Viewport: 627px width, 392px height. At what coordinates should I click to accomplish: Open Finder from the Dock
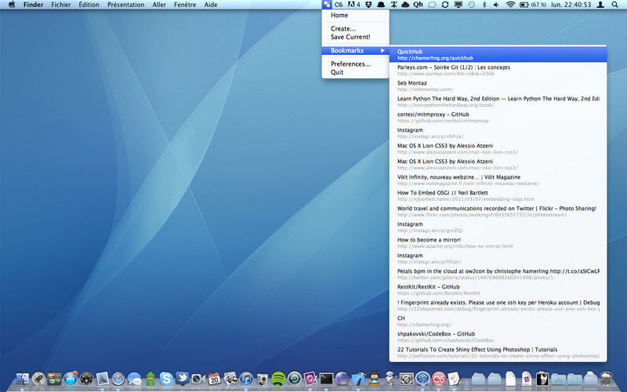click(x=23, y=379)
